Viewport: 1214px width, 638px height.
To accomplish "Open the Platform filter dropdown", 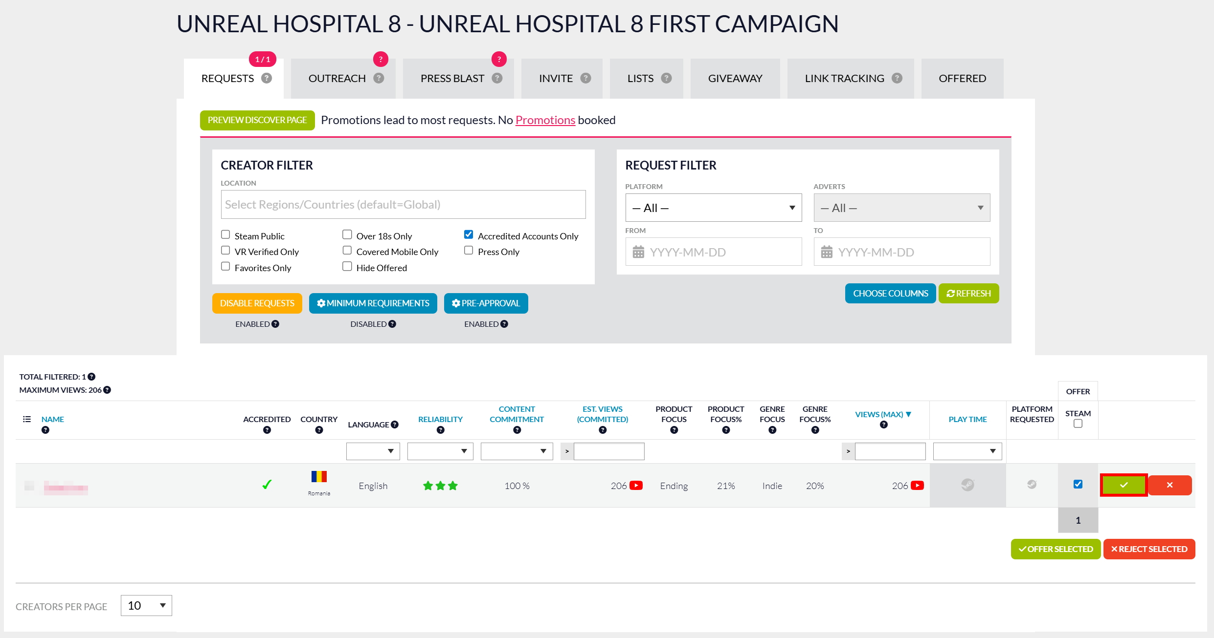I will (x=713, y=208).
